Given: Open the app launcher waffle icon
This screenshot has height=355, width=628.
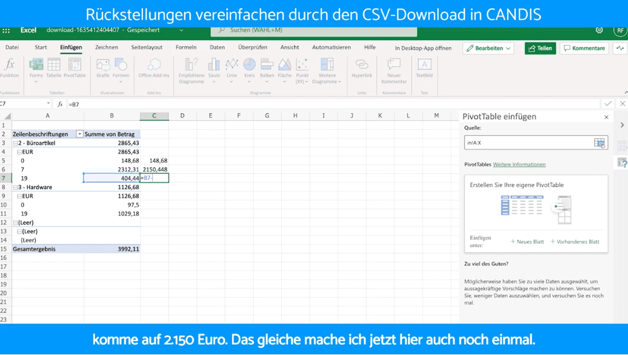Looking at the screenshot, I should tap(6, 30).
